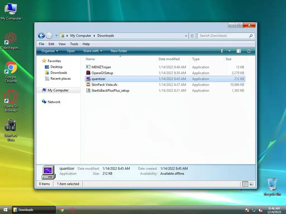Viewport: 286px width, 214px height.
Task: Select the StartIsBackPlusPlus_setup file icon
Action: pyautogui.click(x=88, y=91)
